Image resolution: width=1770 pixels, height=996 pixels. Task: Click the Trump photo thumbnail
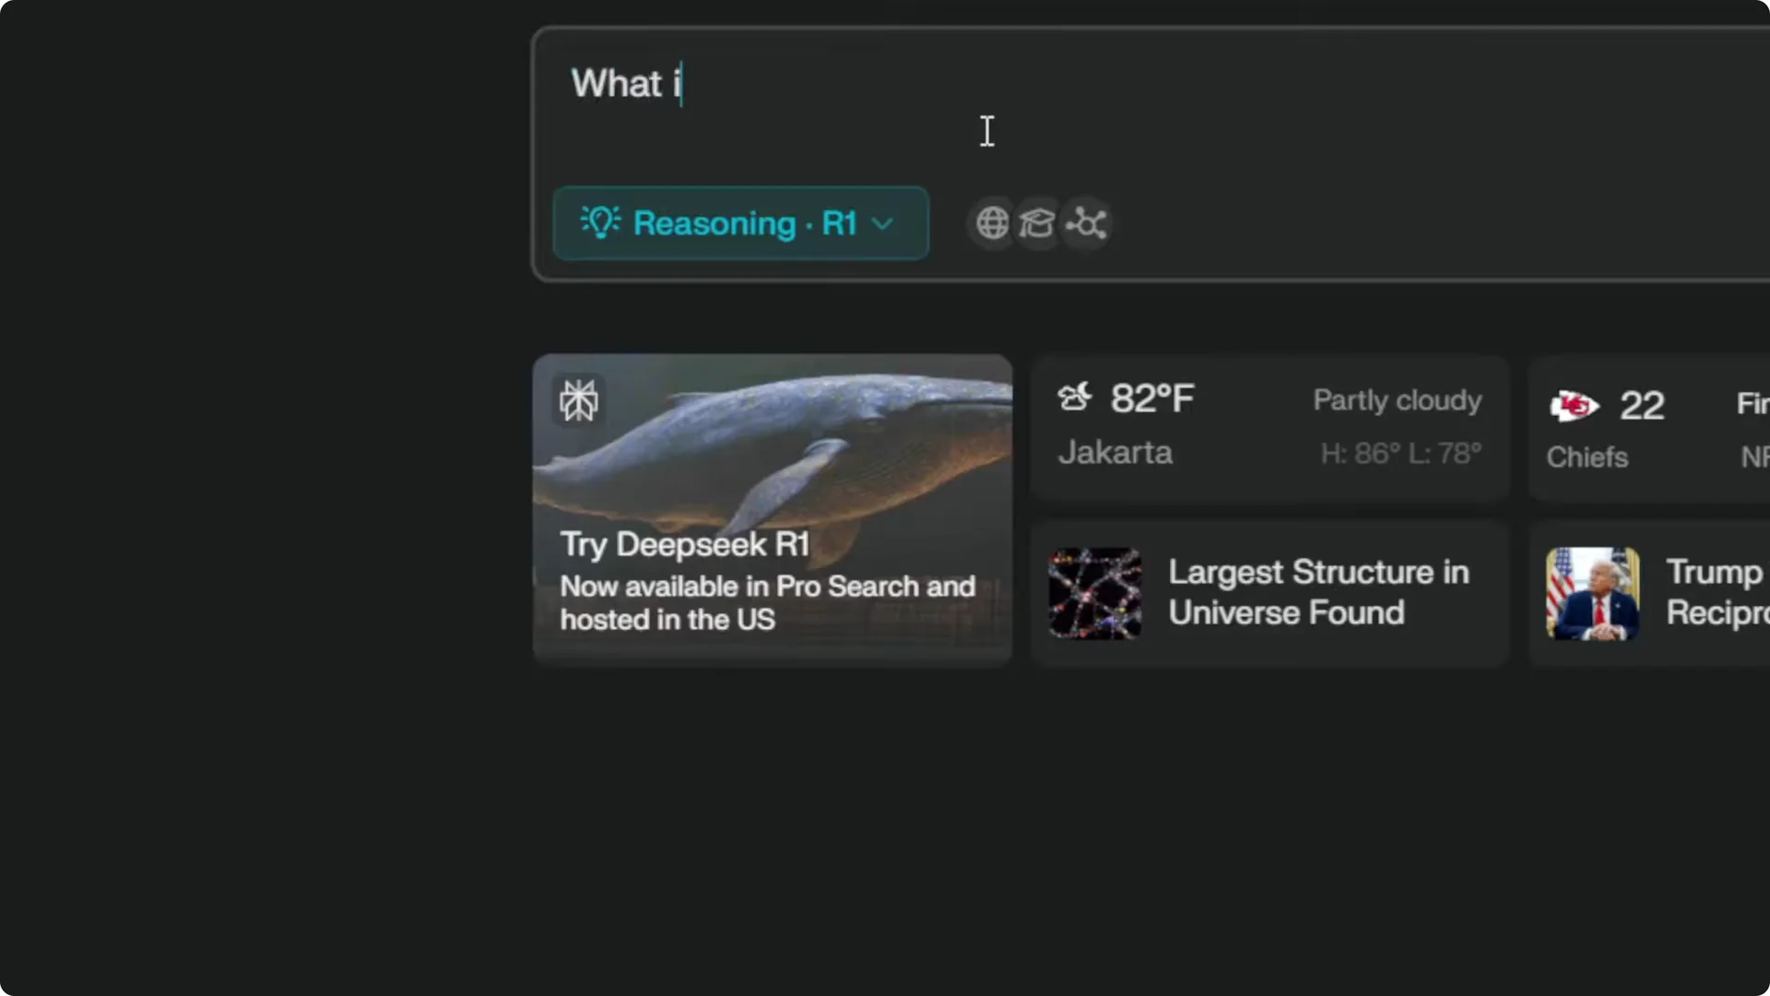coord(1592,593)
